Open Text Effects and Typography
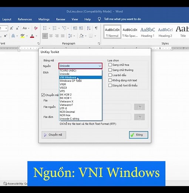189x193 pixels. (x=13, y=36)
